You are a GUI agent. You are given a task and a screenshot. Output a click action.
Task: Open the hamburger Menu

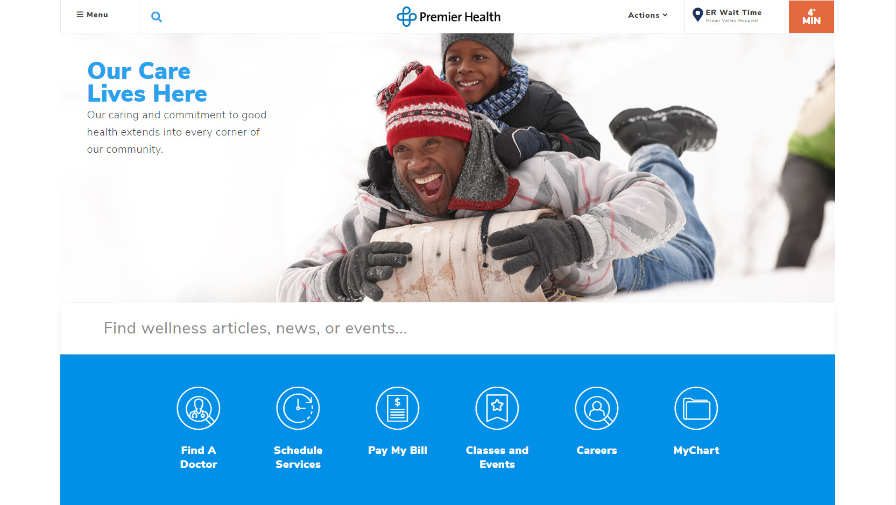(x=92, y=15)
